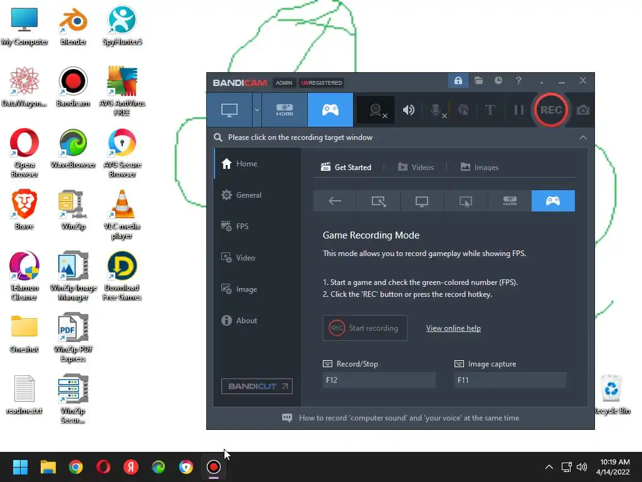Open Chrome from taskbar

click(x=76, y=467)
